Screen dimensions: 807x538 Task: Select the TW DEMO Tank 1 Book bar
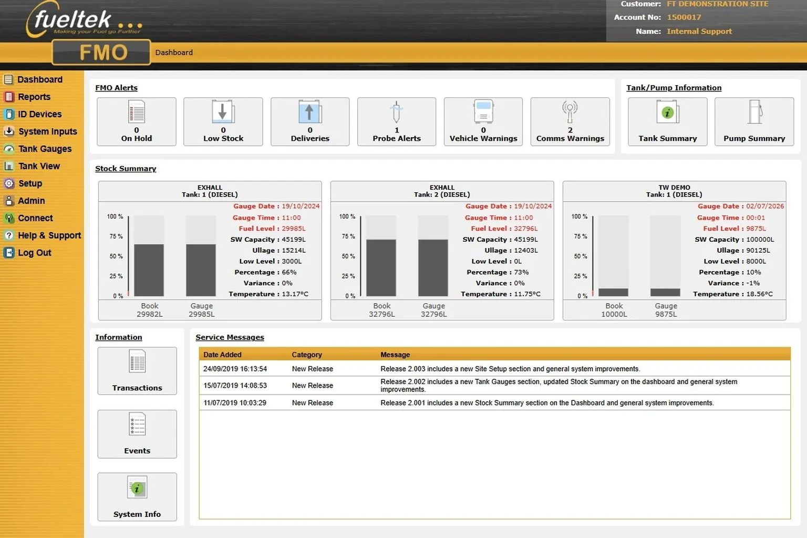(613, 292)
